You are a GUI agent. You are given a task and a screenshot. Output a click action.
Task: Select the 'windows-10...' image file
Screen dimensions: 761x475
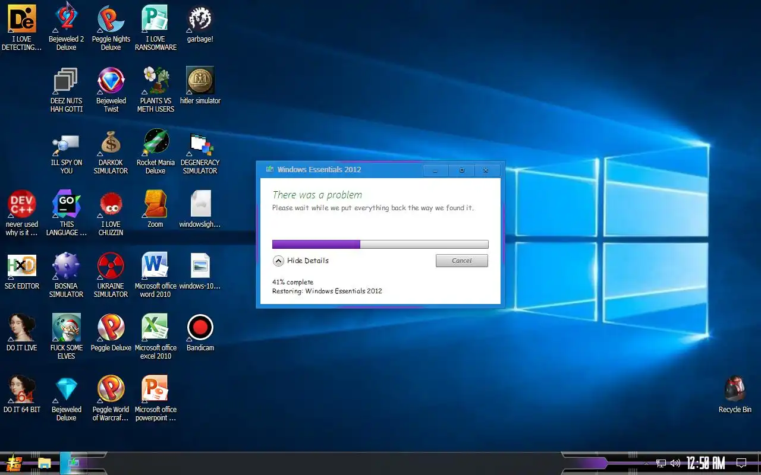[200, 271]
